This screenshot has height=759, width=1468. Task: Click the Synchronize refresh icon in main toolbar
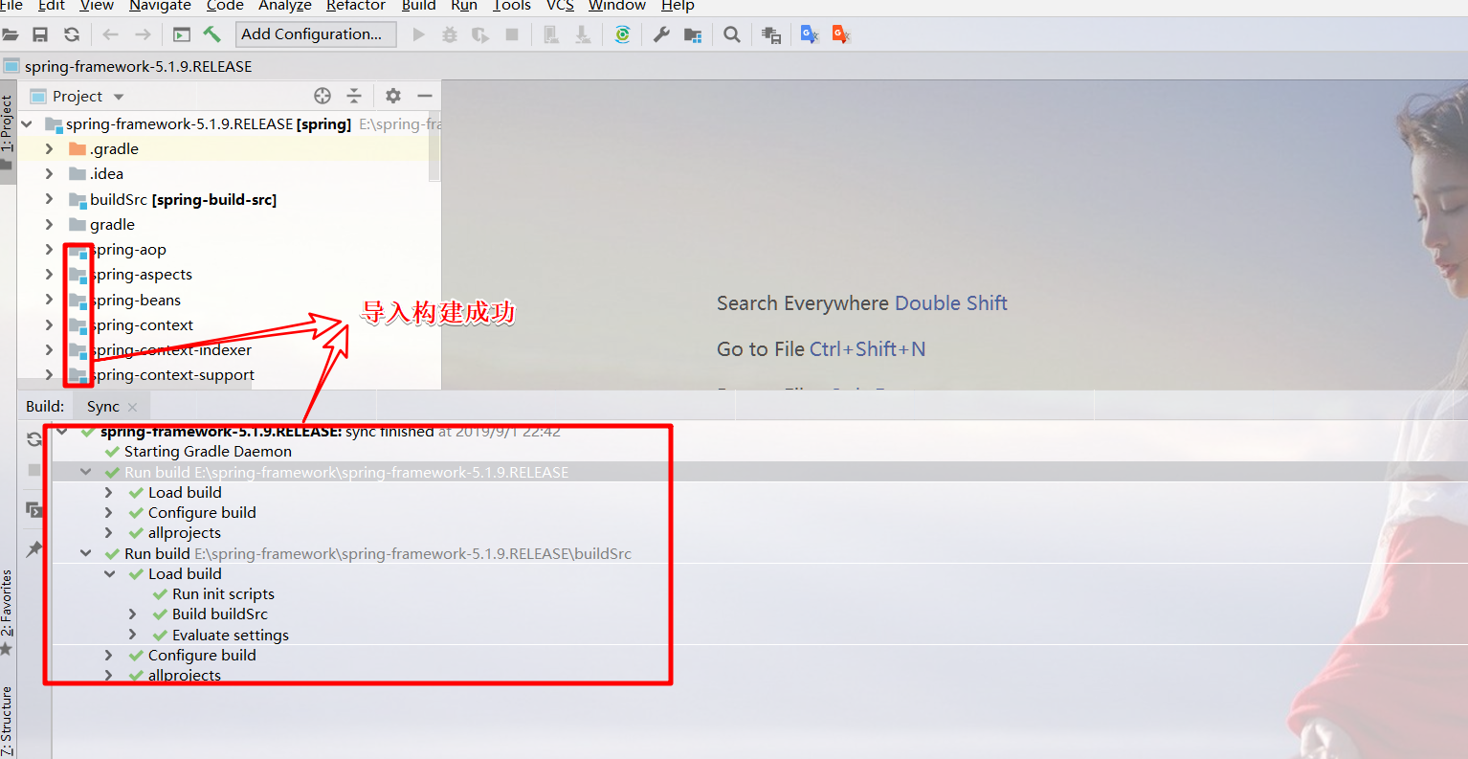pos(72,34)
